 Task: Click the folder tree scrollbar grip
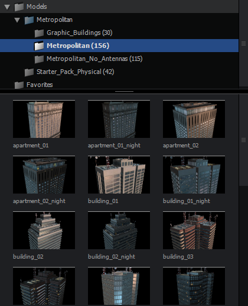(x=243, y=44)
